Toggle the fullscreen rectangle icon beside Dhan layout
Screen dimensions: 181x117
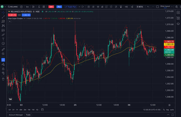coord(157,7)
